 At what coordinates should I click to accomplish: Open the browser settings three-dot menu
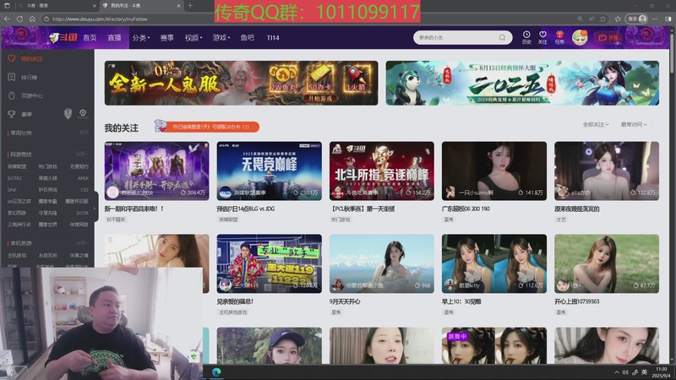pyautogui.click(x=655, y=19)
